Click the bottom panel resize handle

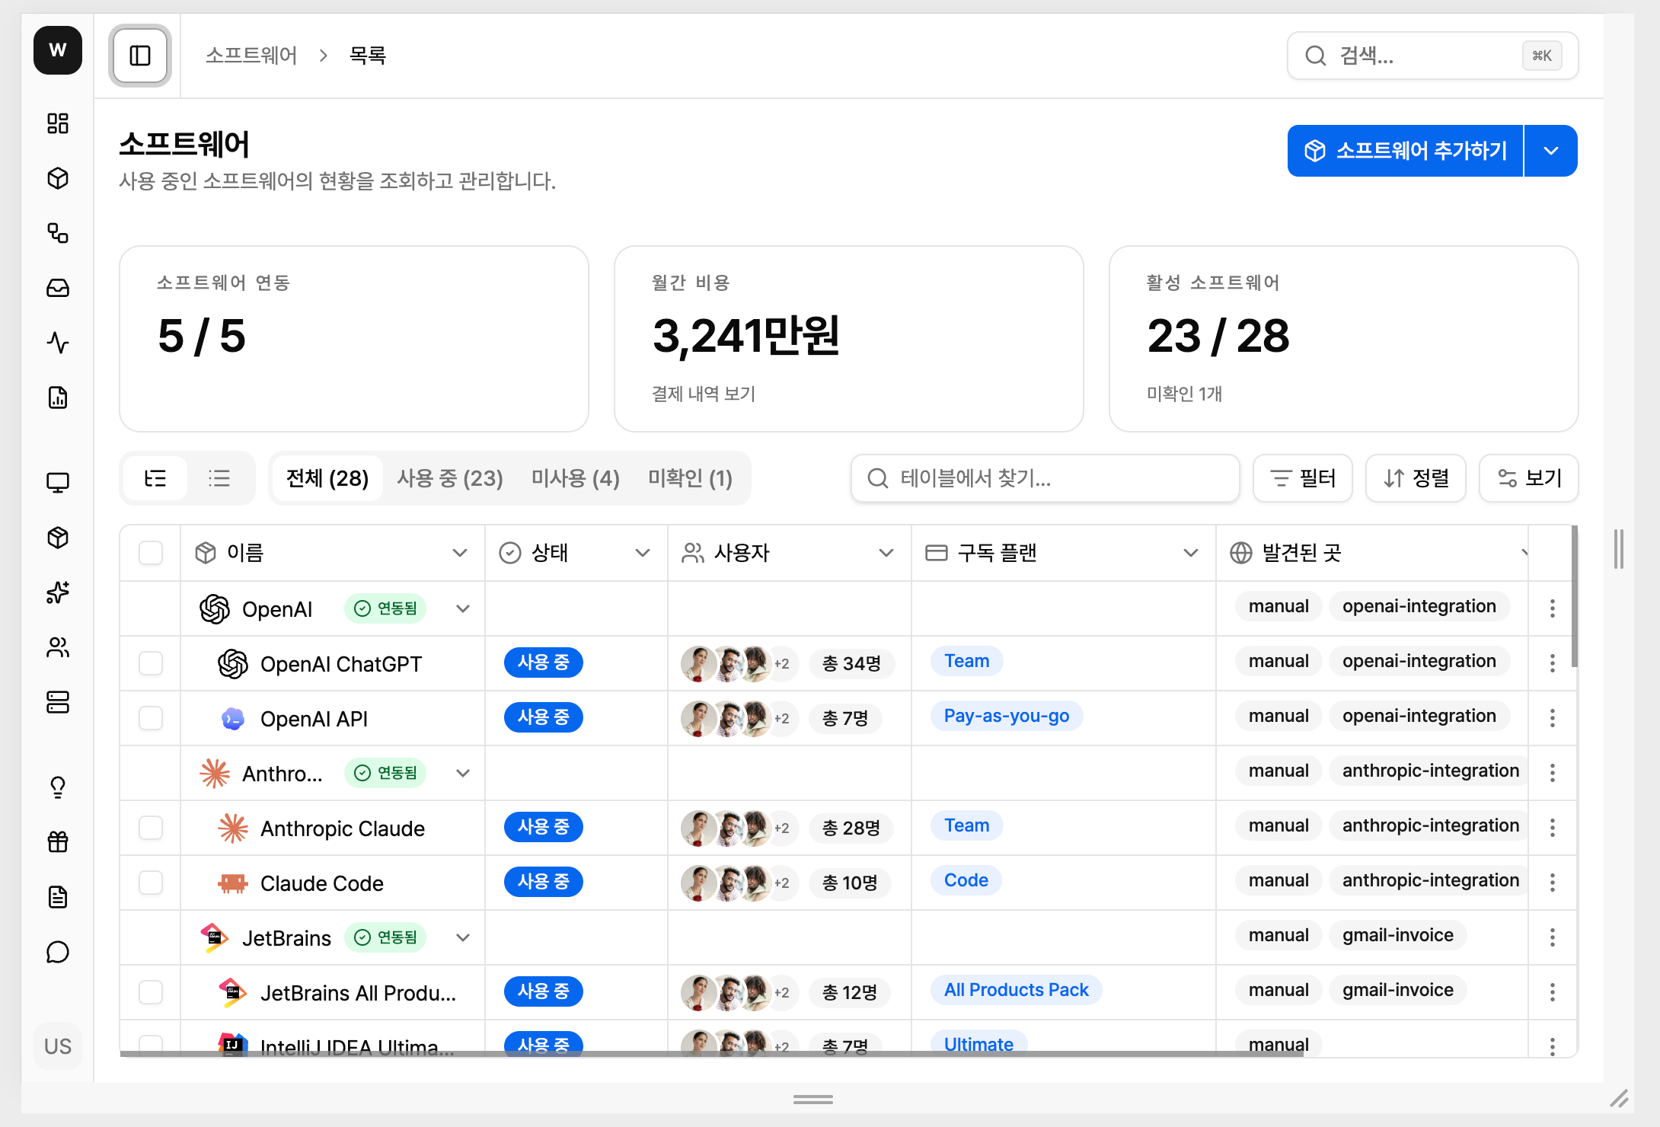813,1100
